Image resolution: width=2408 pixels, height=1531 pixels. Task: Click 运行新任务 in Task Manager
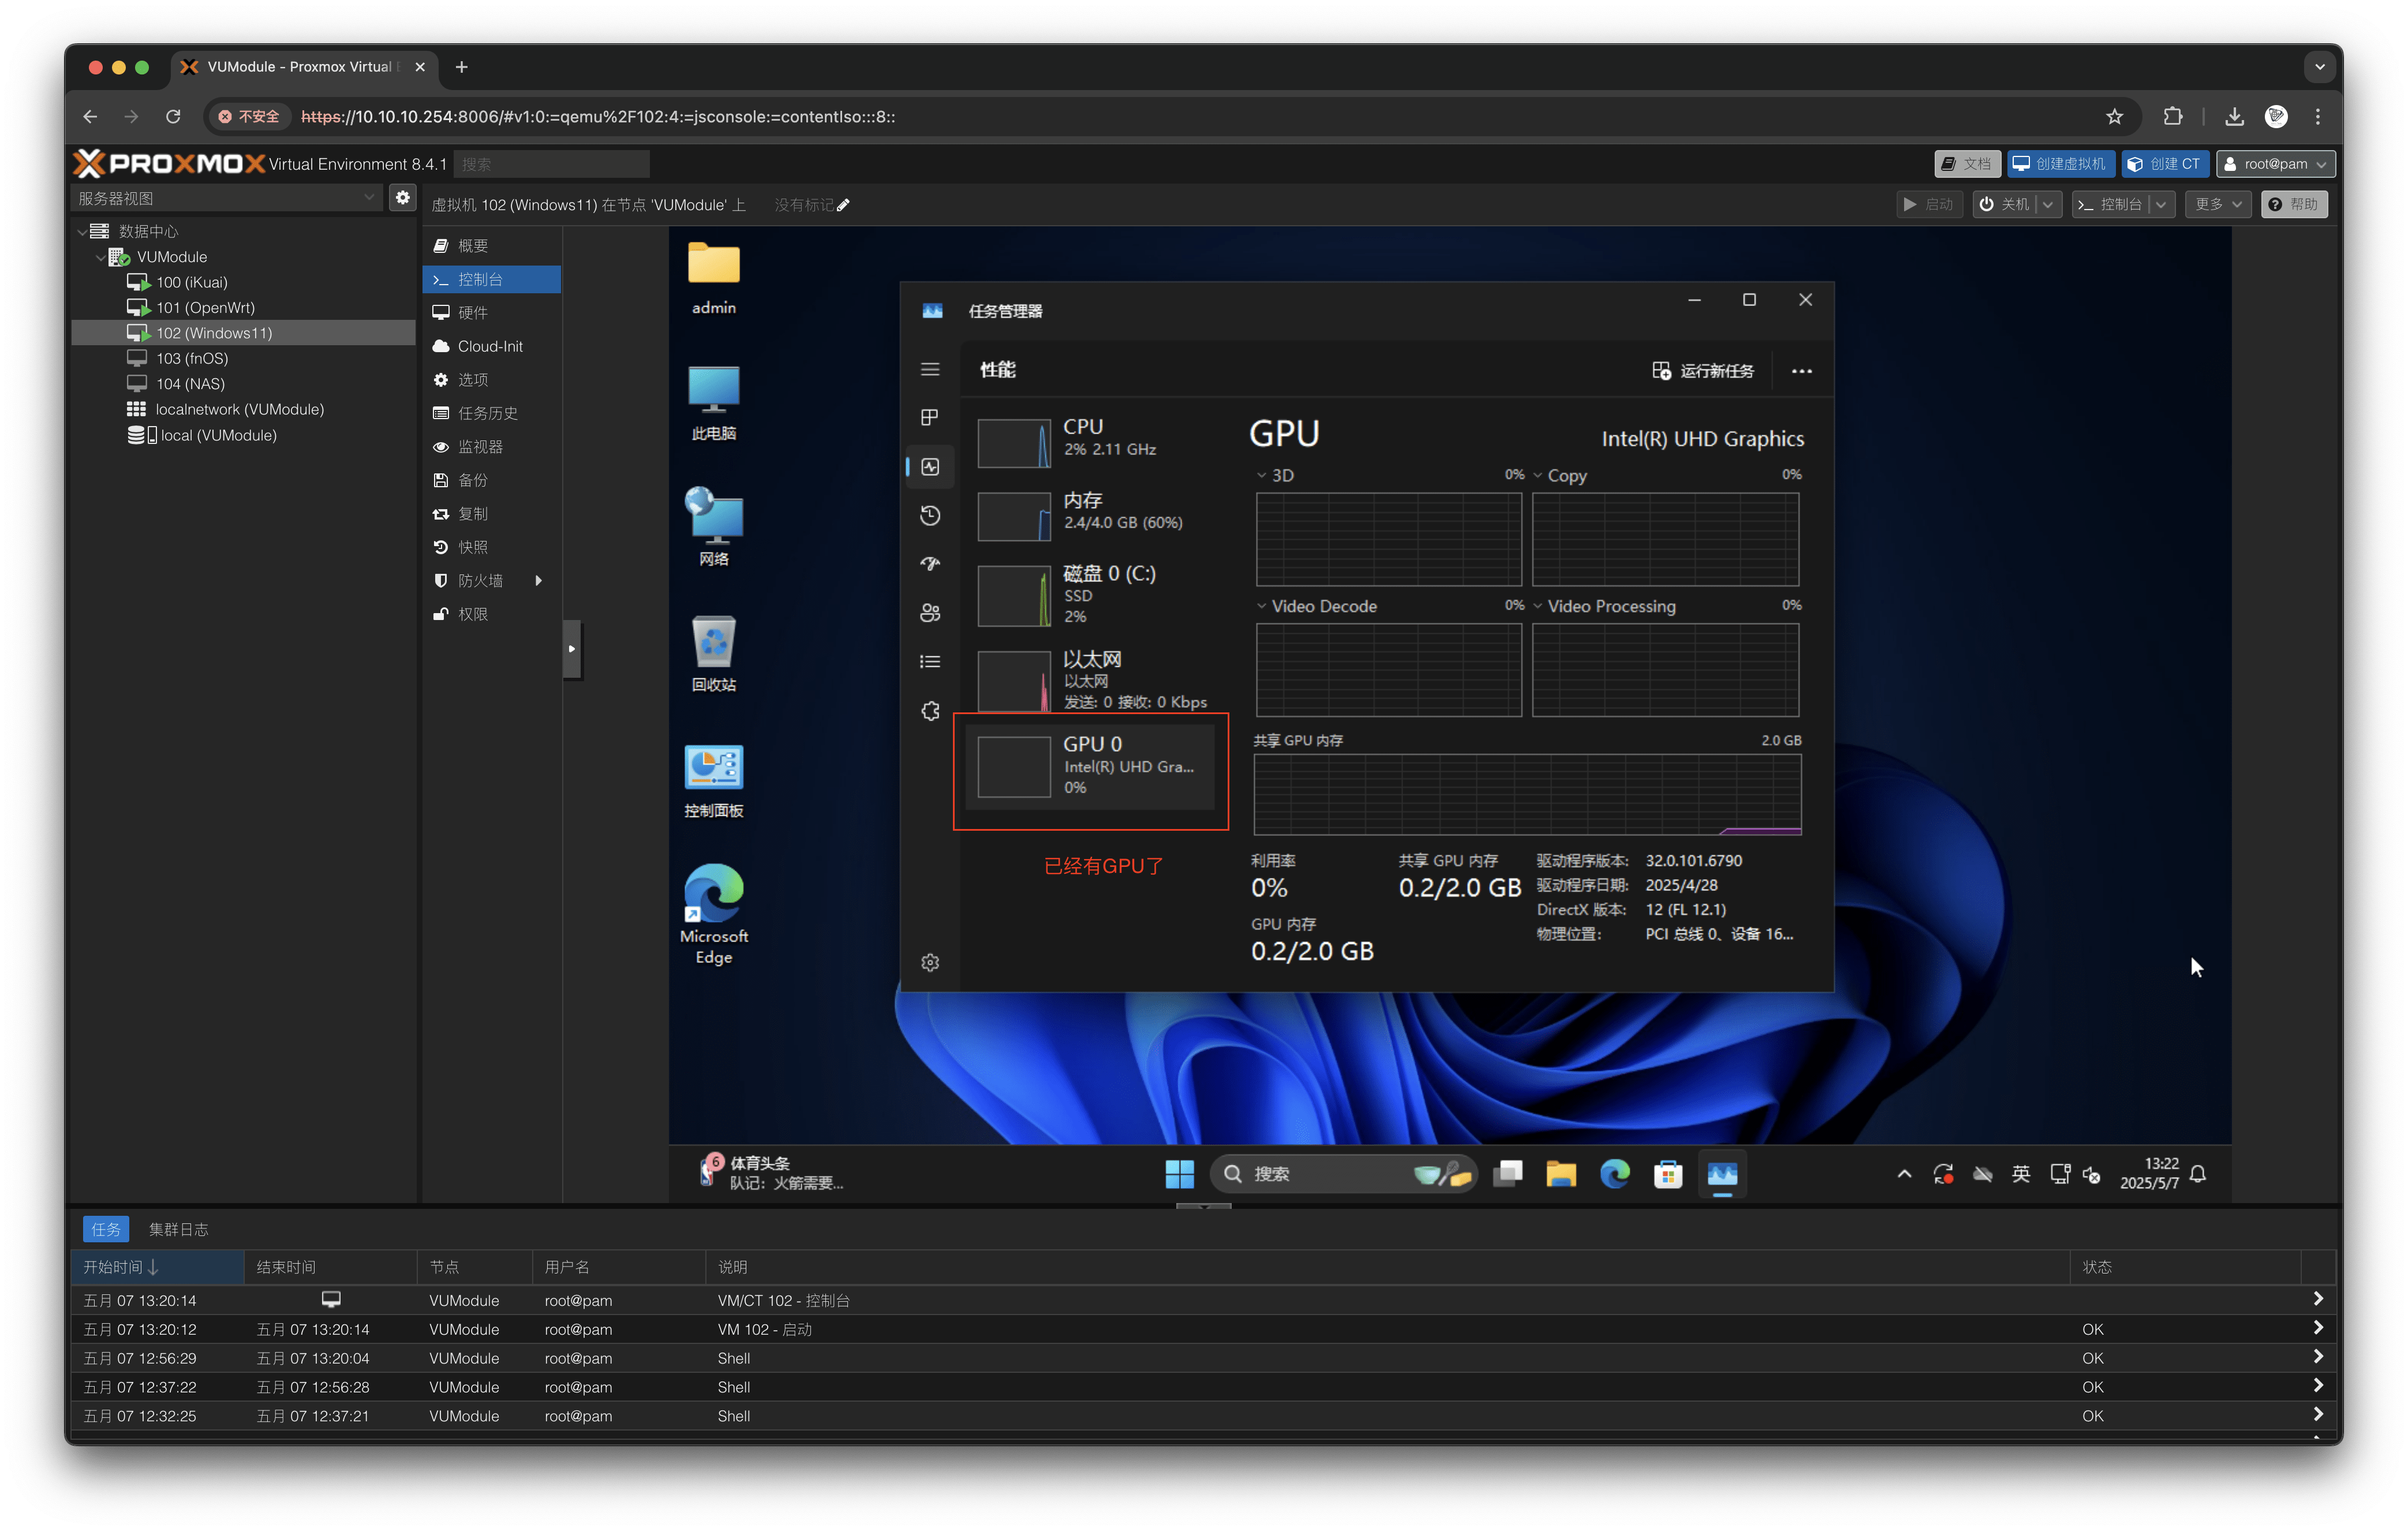pos(1703,371)
